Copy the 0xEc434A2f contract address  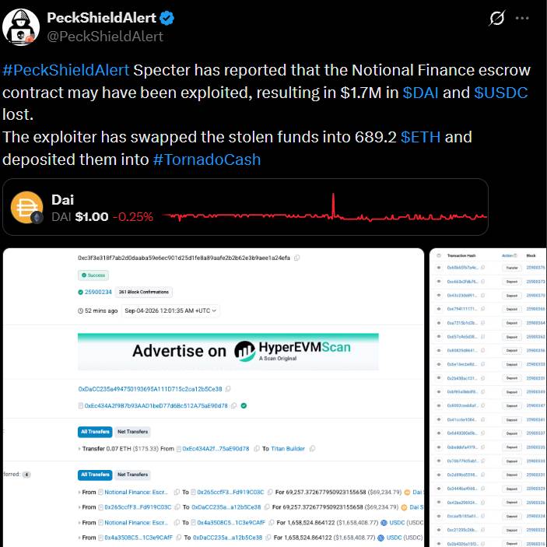(233, 405)
